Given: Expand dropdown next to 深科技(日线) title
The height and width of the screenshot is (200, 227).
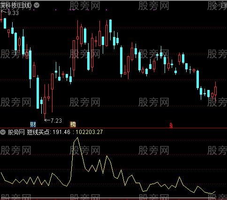Looking at the screenshot, I should click(x=37, y=5).
